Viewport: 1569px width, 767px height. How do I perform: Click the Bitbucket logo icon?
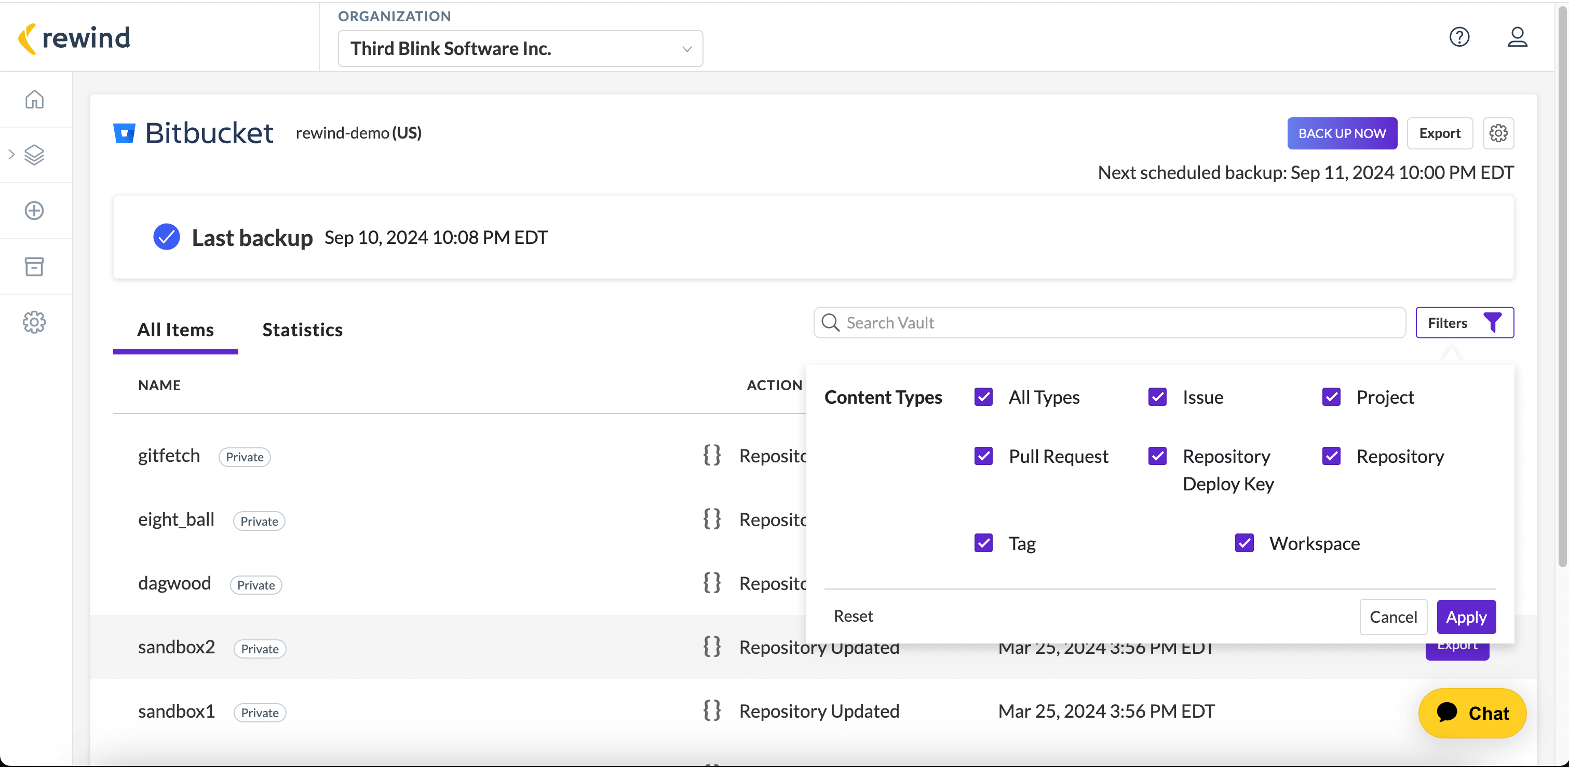[x=124, y=133]
